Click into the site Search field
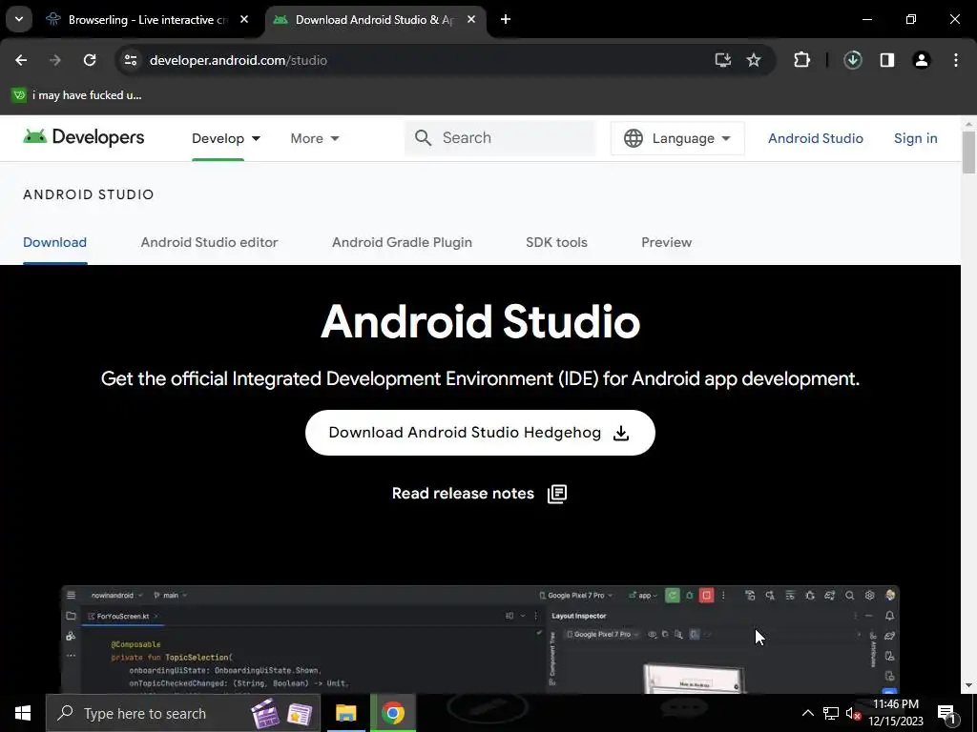The height and width of the screenshot is (732, 977). click(500, 138)
